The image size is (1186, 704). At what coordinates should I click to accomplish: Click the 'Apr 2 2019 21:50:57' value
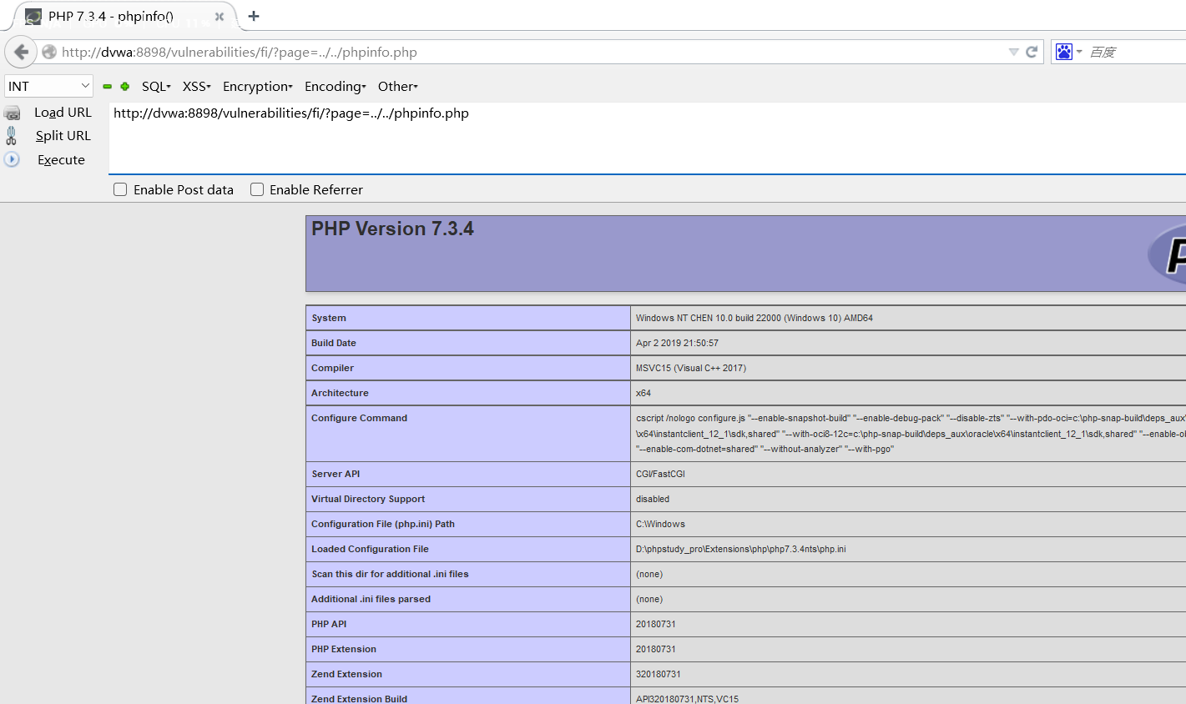(677, 343)
